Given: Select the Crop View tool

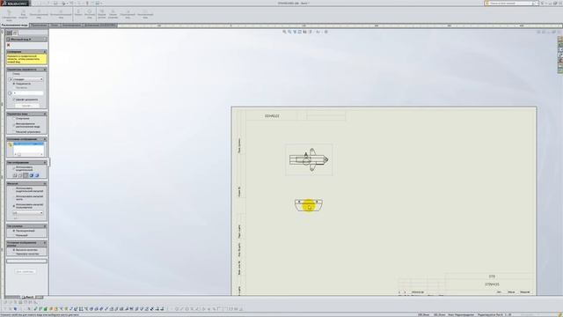Looking at the screenshot, I should (128, 14).
